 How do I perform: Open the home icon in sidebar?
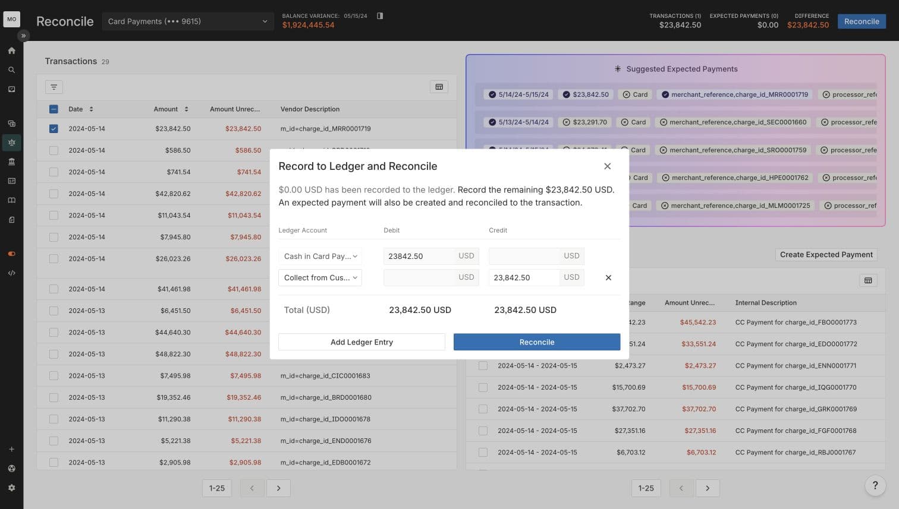(x=11, y=50)
